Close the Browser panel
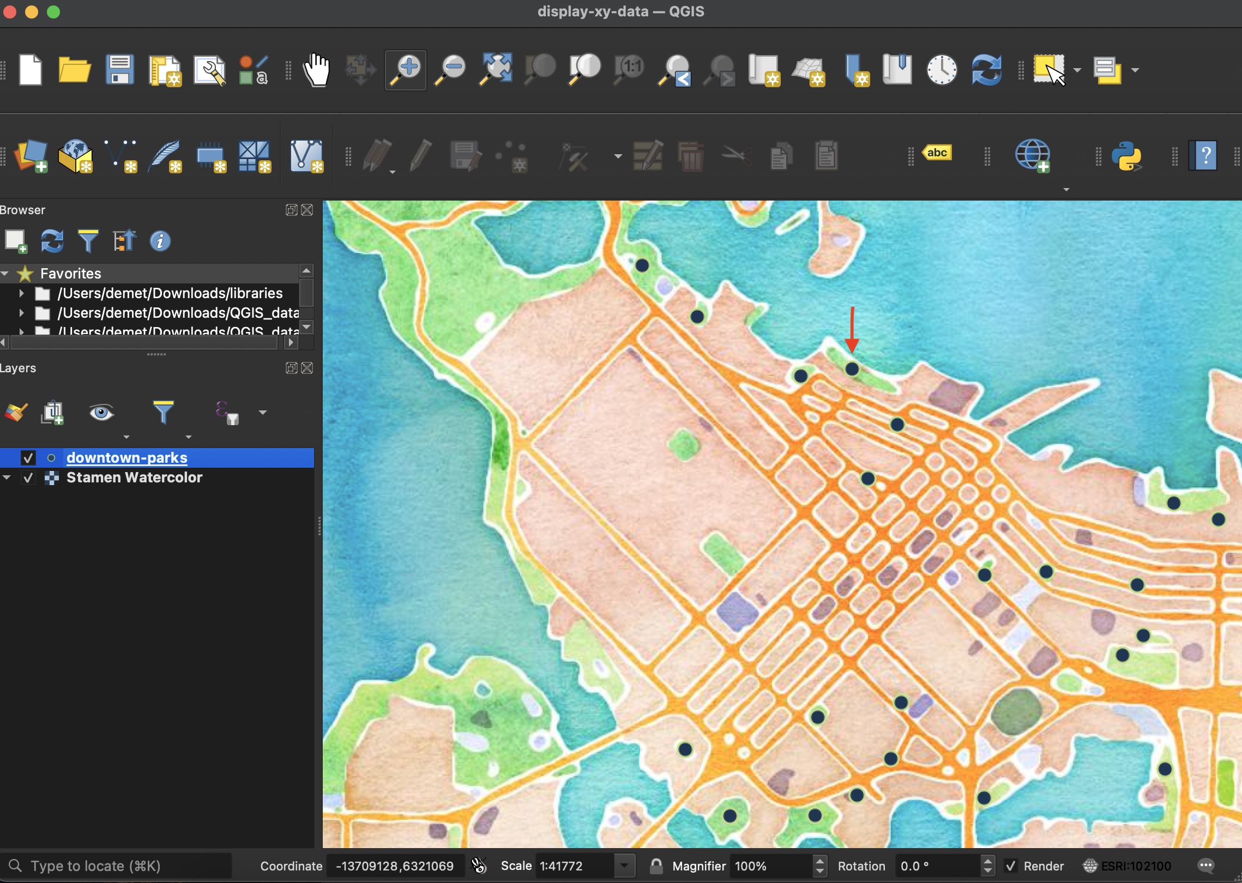This screenshot has height=883, width=1242. pyautogui.click(x=308, y=210)
